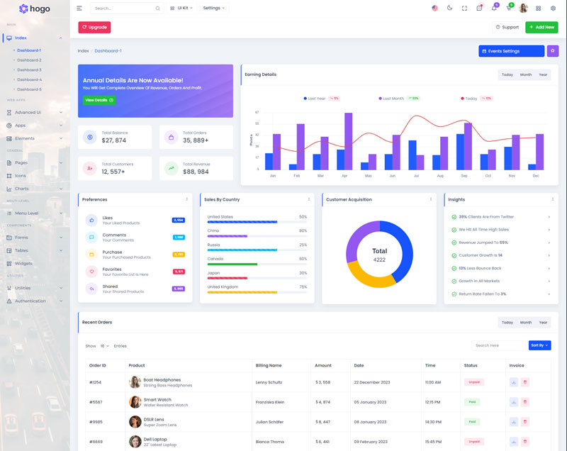
Task: Download invoice for order #1254
Action: tap(513, 382)
